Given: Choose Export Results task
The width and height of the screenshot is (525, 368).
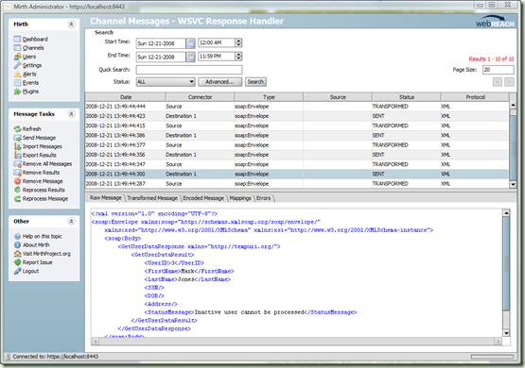Looking at the screenshot, I should coord(35,155).
